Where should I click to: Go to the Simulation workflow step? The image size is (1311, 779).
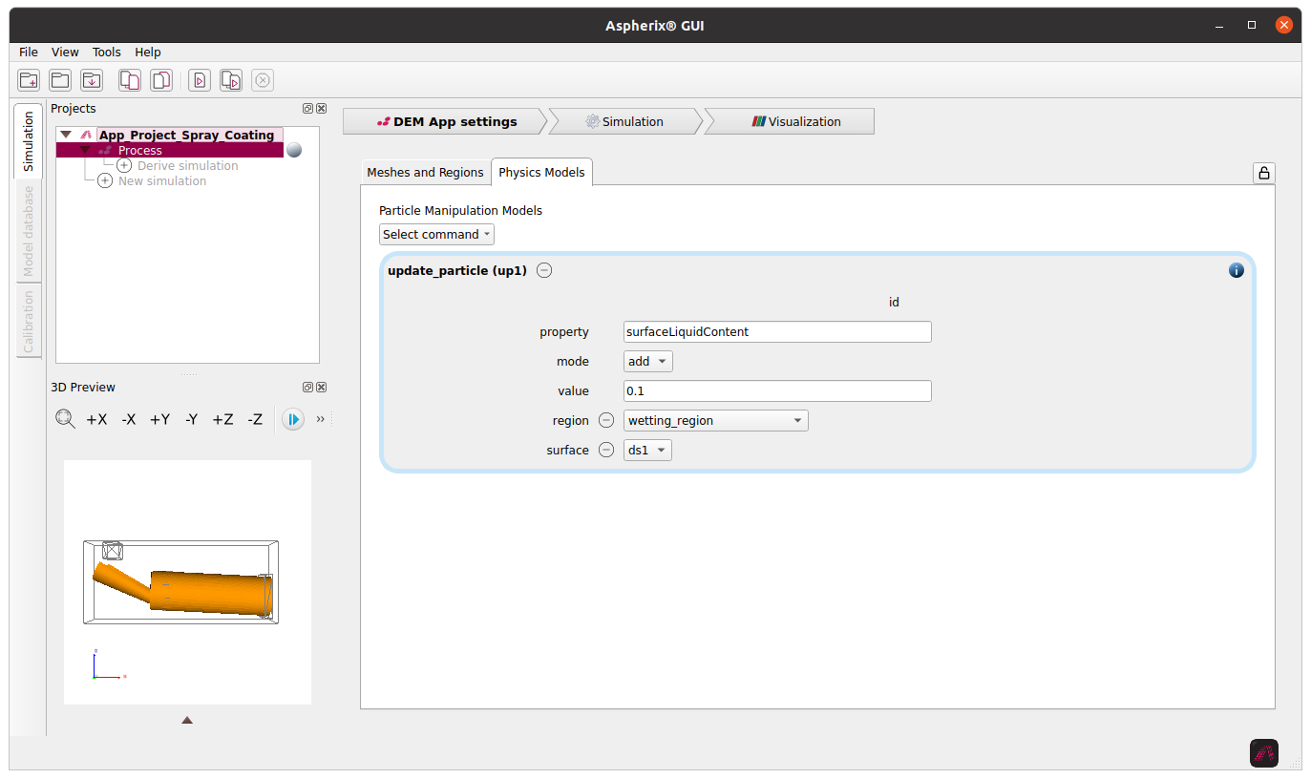624,121
